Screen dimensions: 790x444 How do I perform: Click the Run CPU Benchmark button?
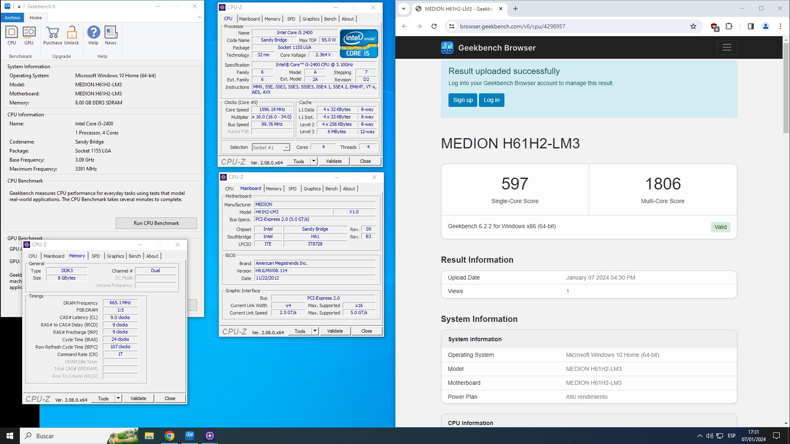pyautogui.click(x=156, y=223)
